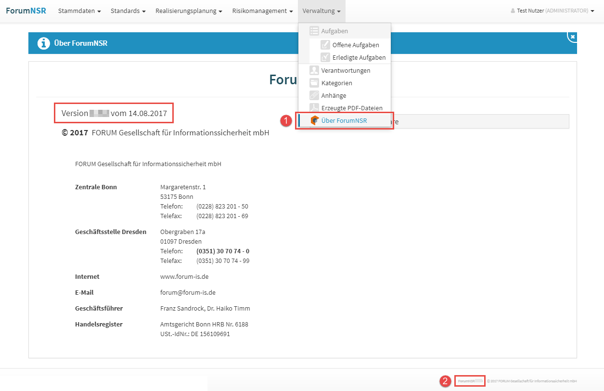The image size is (604, 391).
Task: Click the Offene Aufgaben pencil icon
Action: pos(325,45)
